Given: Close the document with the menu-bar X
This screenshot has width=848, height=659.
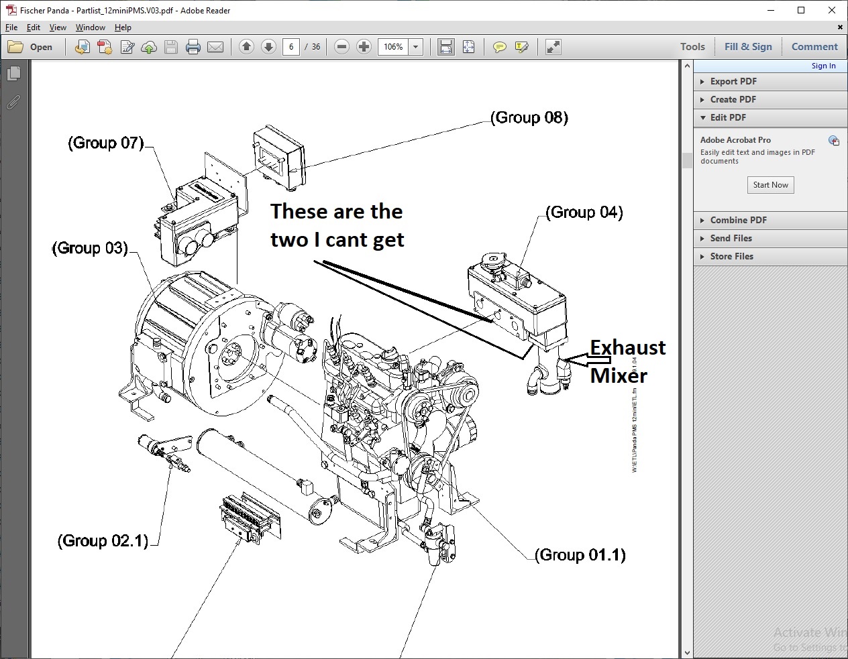Looking at the screenshot, I should (x=840, y=27).
